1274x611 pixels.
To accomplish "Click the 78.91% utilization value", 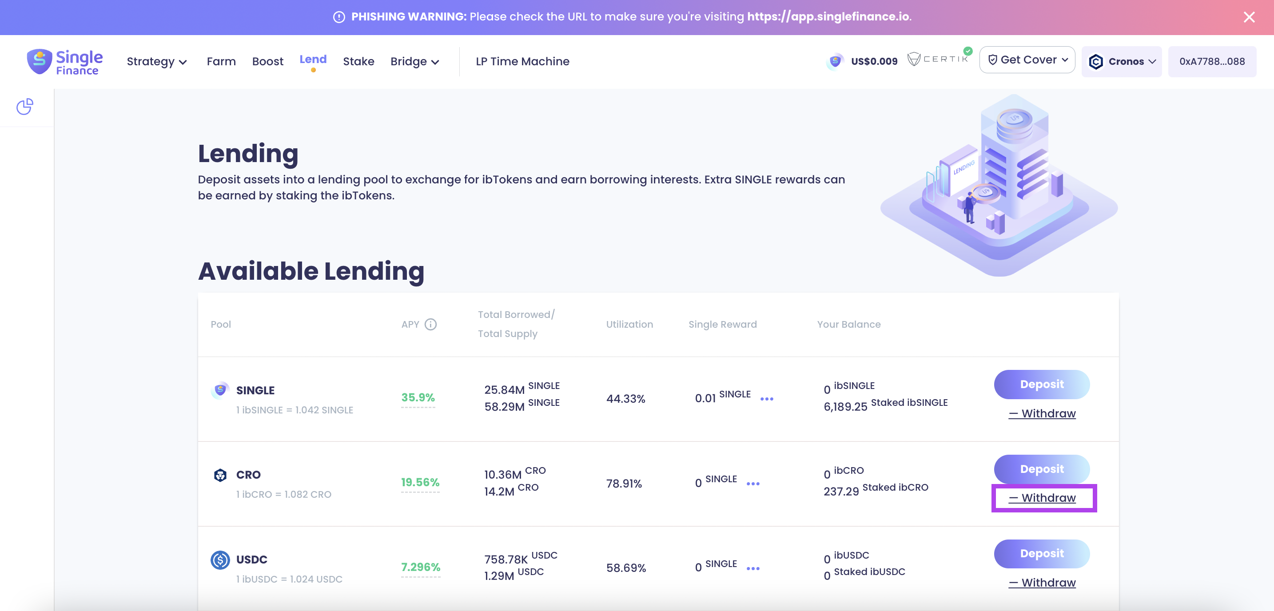I will 624,484.
